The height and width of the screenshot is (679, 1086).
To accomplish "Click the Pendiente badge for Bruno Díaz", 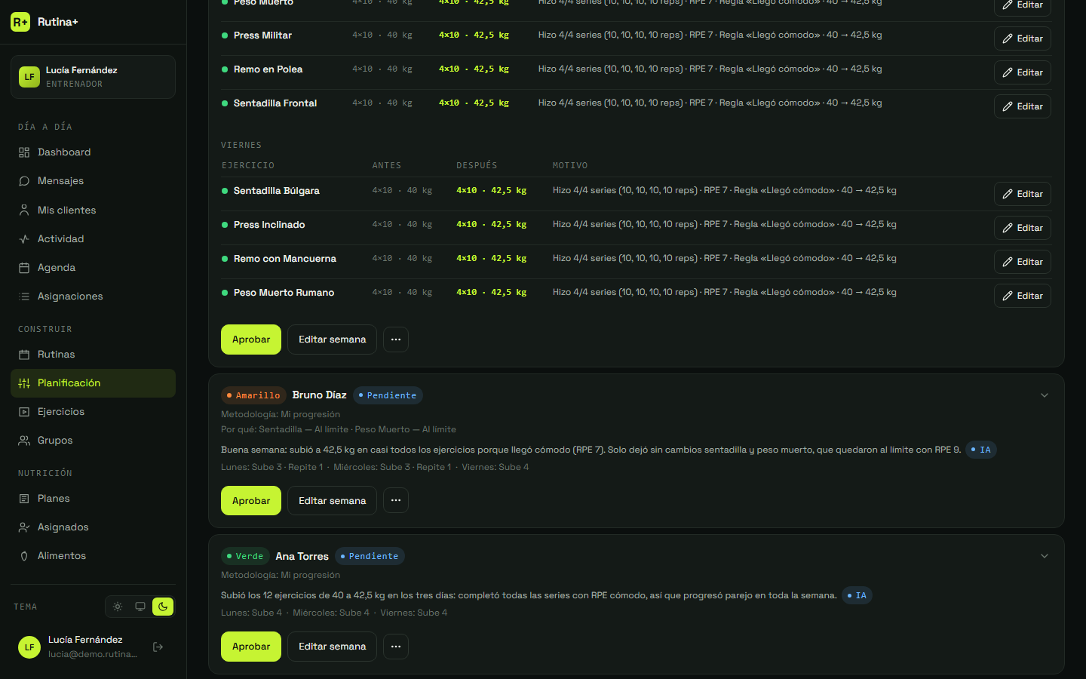I will (x=388, y=395).
